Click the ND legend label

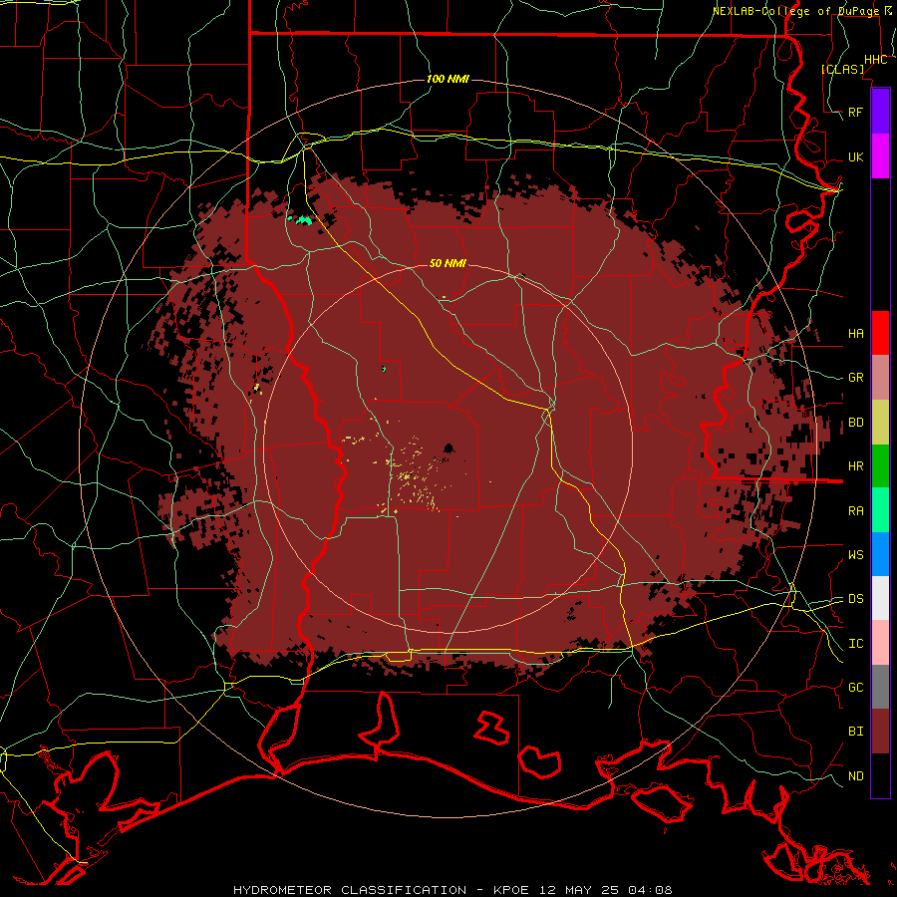click(x=855, y=776)
